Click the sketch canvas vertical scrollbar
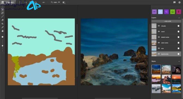Screen dimensions: 183x99 [77, 50]
